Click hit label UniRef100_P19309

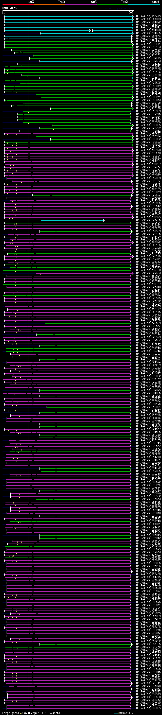(148, 200)
